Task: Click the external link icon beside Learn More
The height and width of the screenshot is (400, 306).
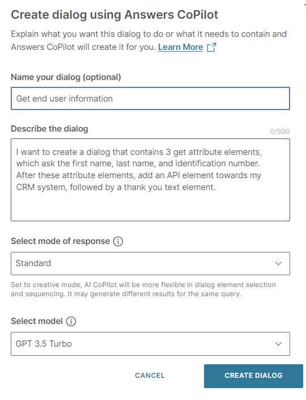Action: [x=211, y=47]
